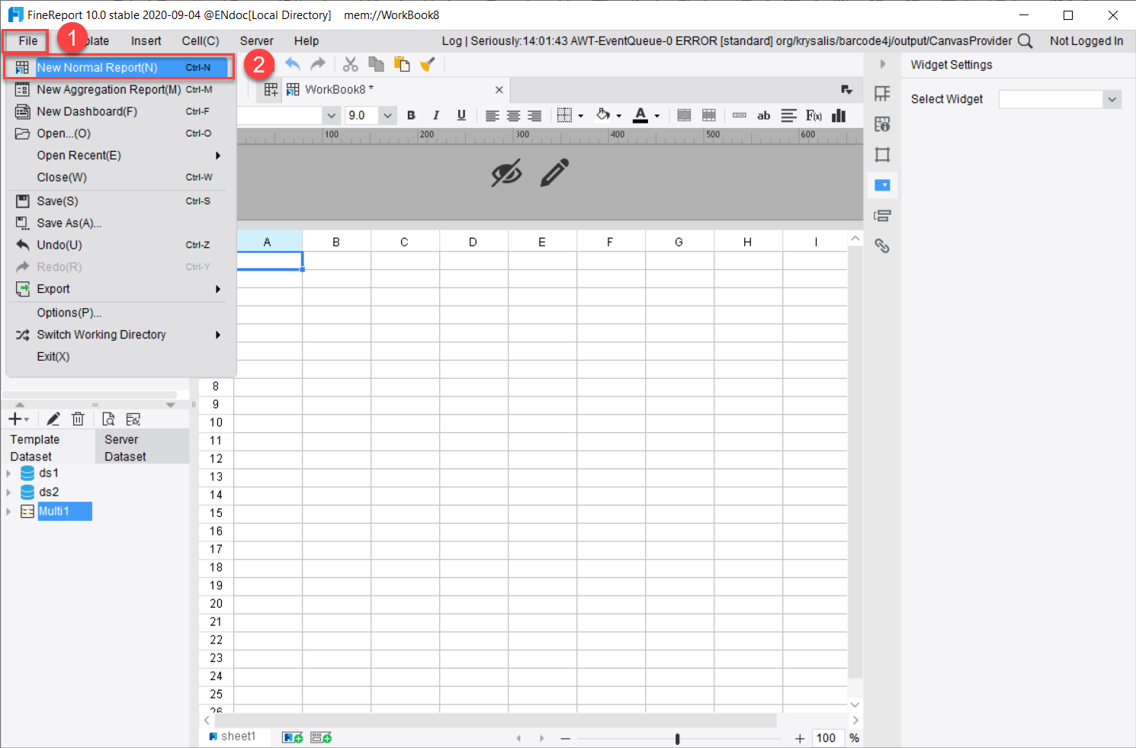
Task: Click Save As in File menu
Action: (x=118, y=223)
